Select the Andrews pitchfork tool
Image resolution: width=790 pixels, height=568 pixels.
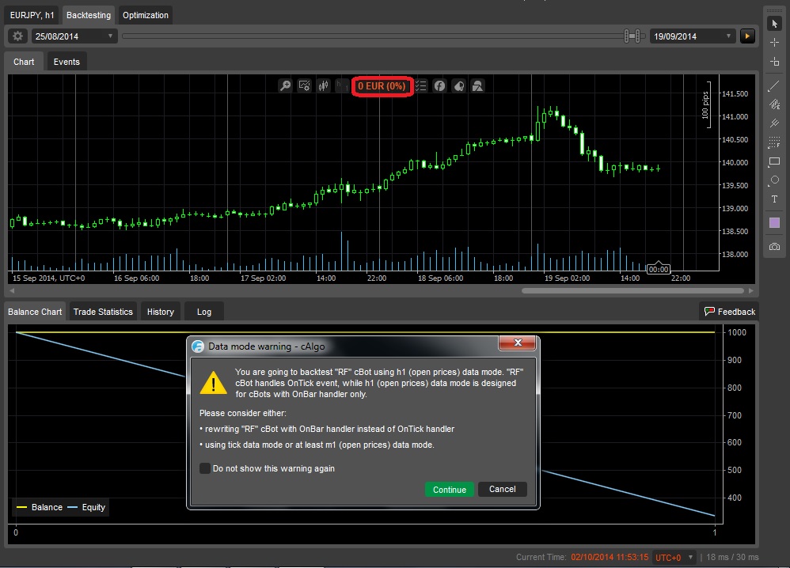point(774,123)
